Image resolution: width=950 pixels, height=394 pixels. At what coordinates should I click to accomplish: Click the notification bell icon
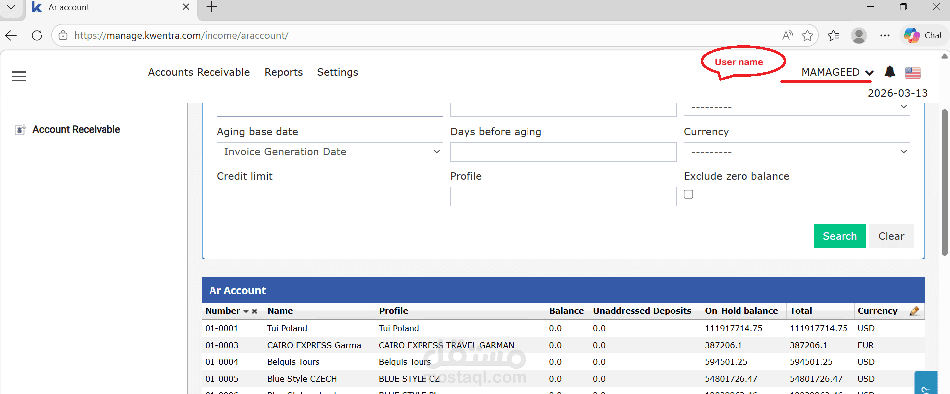pyautogui.click(x=890, y=72)
